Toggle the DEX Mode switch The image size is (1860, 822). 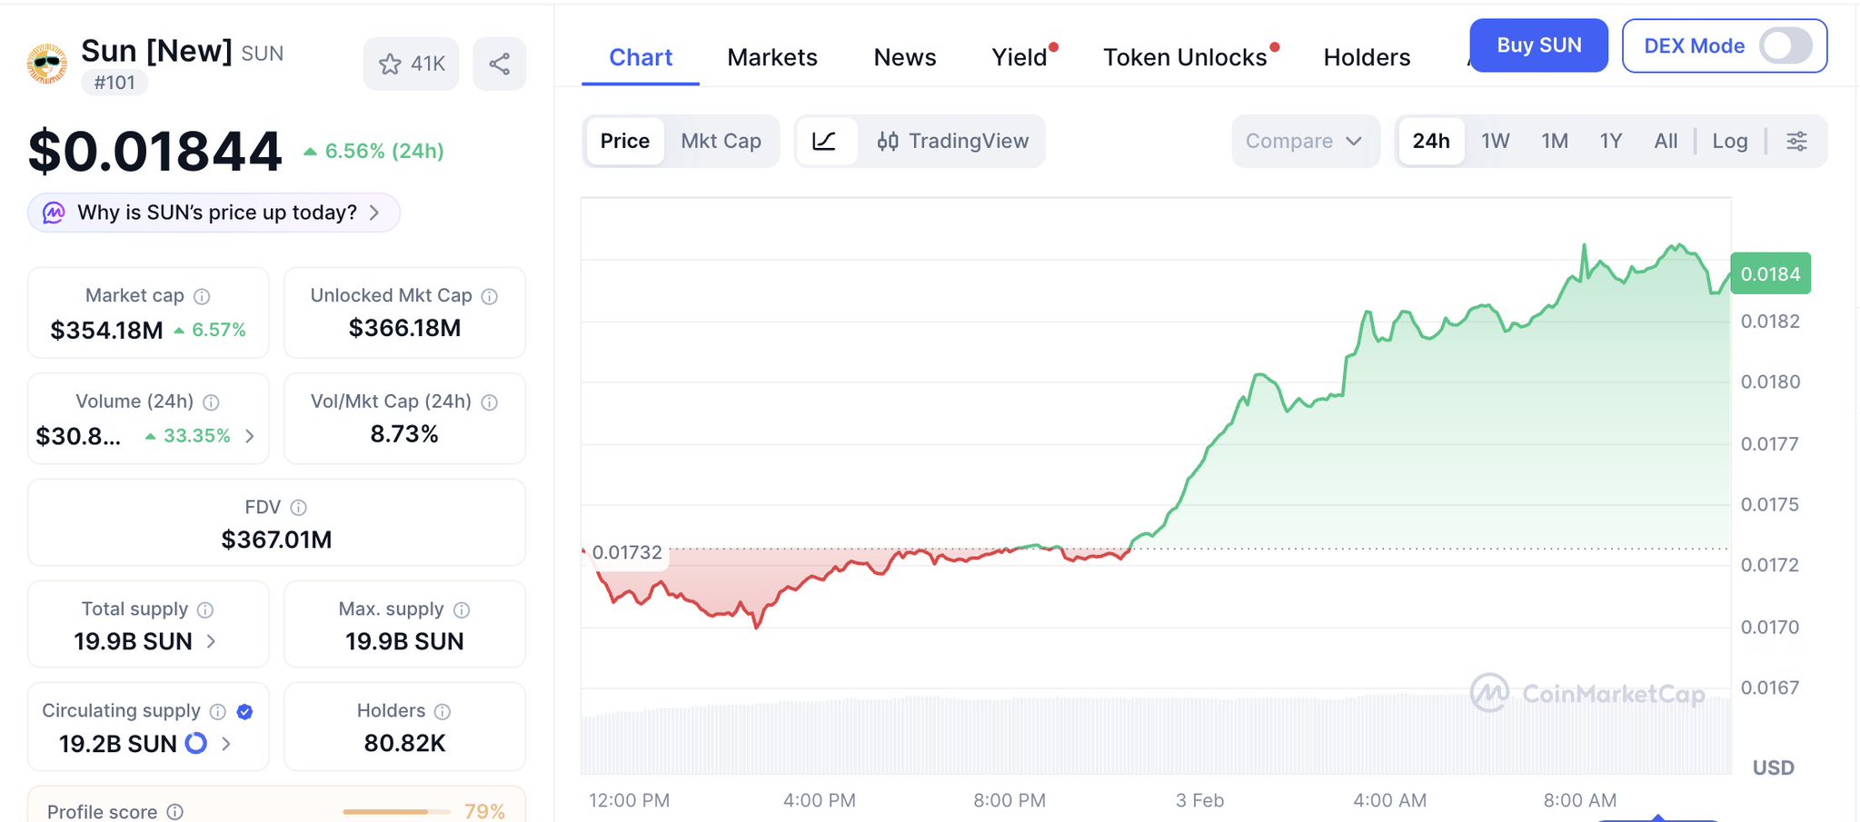pyautogui.click(x=1785, y=45)
